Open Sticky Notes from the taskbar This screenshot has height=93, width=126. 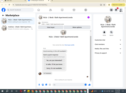coord(28,91)
